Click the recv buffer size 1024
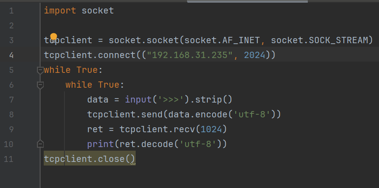Screen dimensions: 379x188 pyautogui.click(x=211, y=130)
